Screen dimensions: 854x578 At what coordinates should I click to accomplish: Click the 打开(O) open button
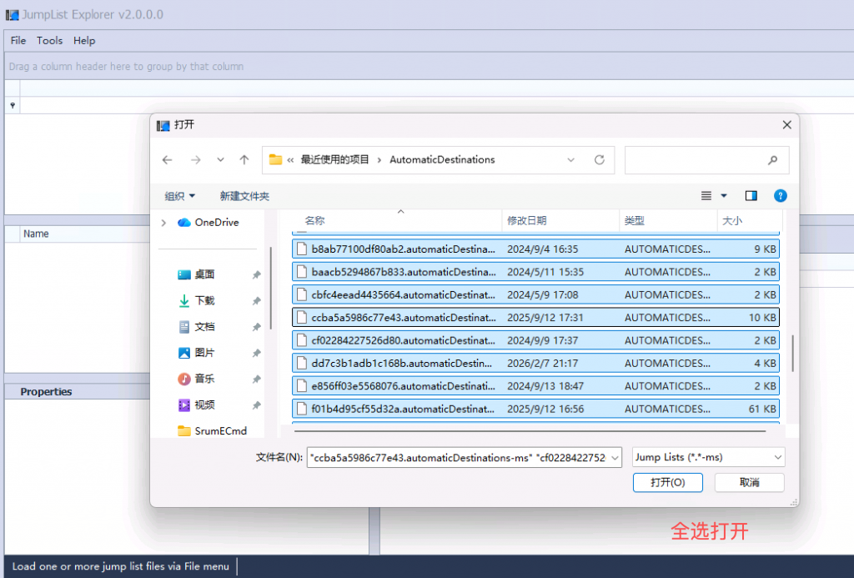pyautogui.click(x=667, y=483)
